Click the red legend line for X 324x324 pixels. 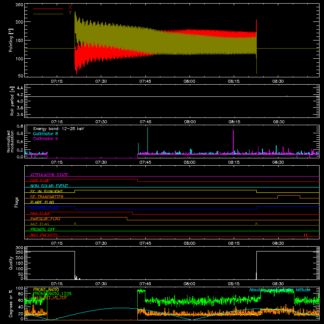(48, 9)
